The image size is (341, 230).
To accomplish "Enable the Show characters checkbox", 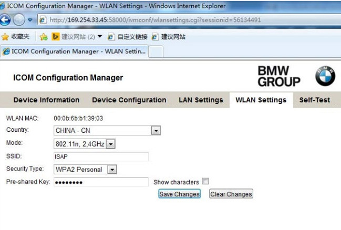I will [x=205, y=181].
